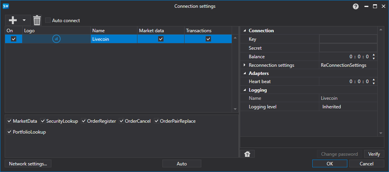Image resolution: width=389 pixels, height=172 pixels.
Task: Uncheck the OrderPairReplace message type
Action: coord(157,121)
